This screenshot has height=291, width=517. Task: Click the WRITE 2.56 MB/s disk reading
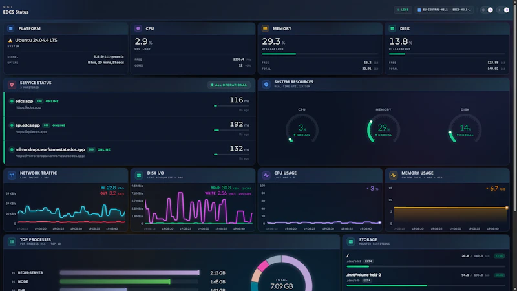(228, 193)
